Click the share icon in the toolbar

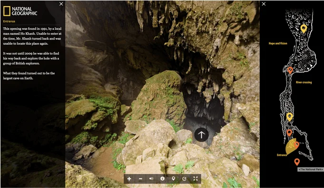(184, 178)
